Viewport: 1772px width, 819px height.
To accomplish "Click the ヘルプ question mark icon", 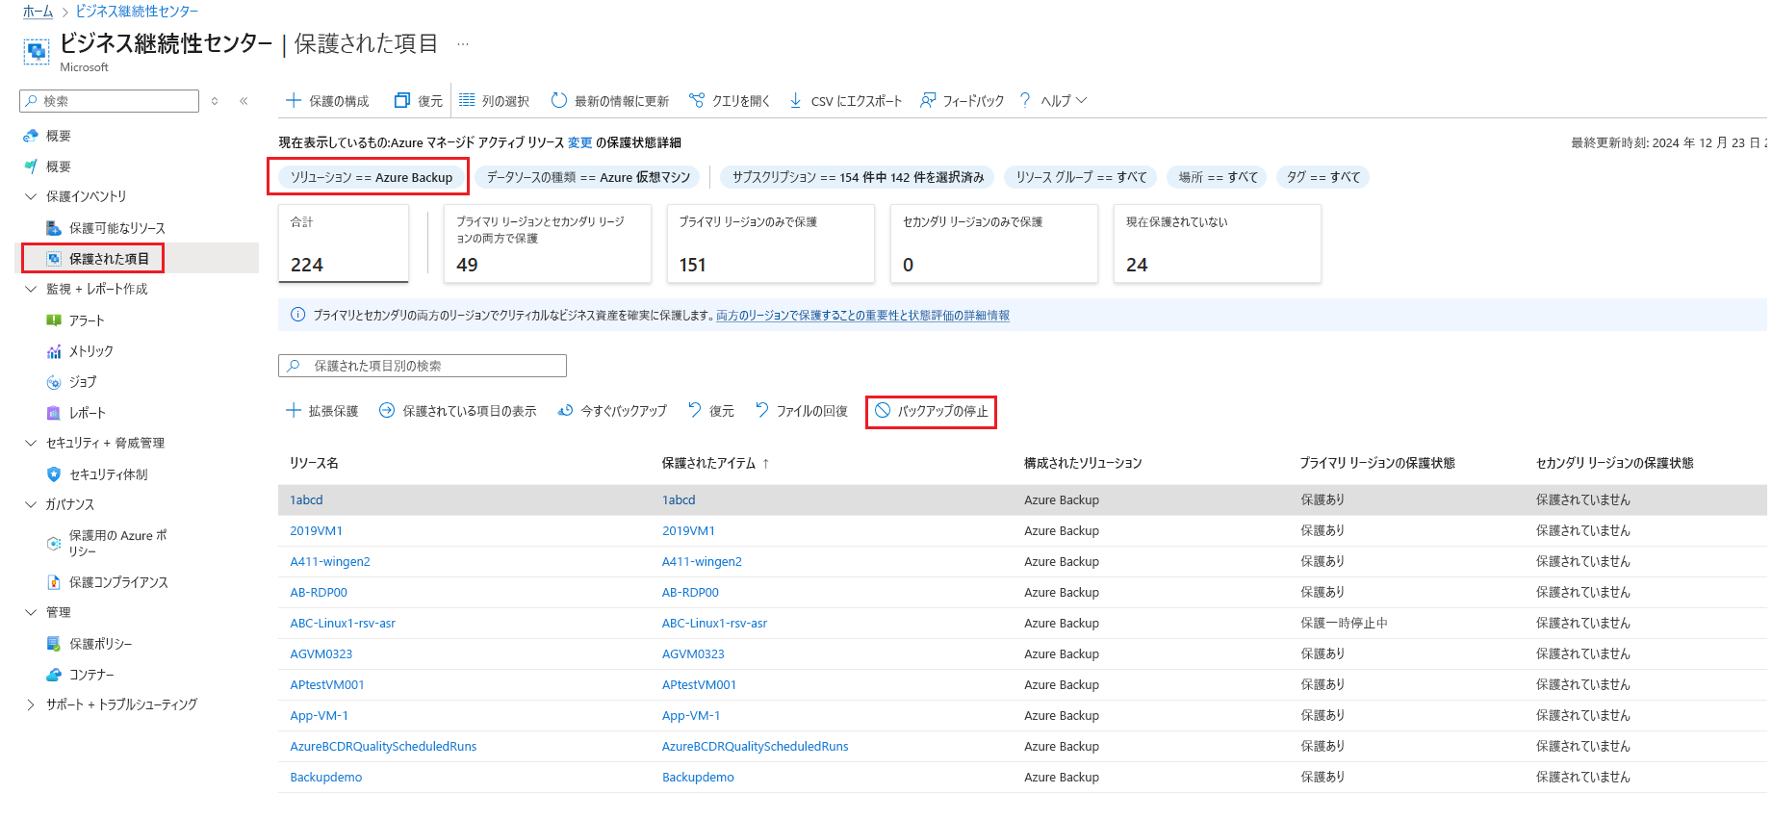I will [x=1025, y=100].
